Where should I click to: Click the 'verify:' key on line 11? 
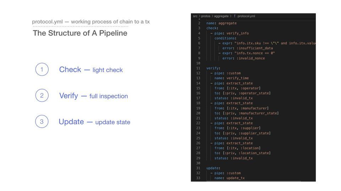pyautogui.click(x=213, y=68)
